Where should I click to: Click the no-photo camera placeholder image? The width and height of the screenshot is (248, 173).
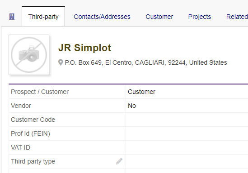(x=29, y=55)
